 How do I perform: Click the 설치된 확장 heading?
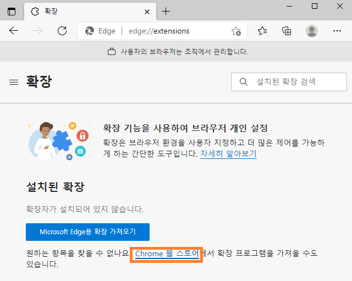[55, 187]
